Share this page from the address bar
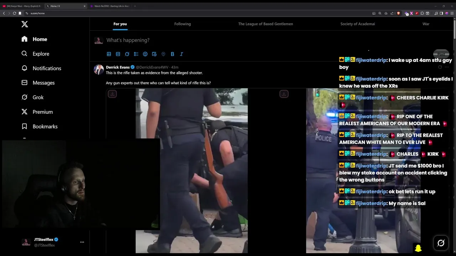 tap(392, 13)
